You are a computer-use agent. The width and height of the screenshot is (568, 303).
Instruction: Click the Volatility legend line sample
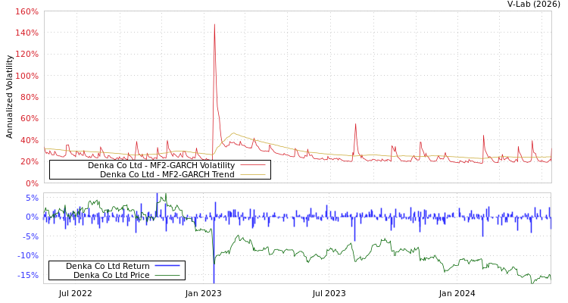253,165
